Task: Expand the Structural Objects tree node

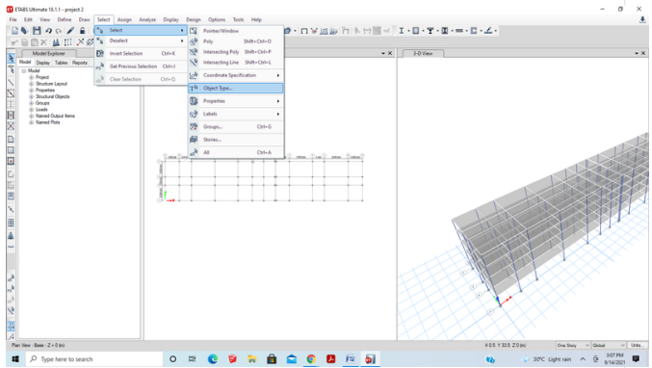Action: pyautogui.click(x=31, y=96)
